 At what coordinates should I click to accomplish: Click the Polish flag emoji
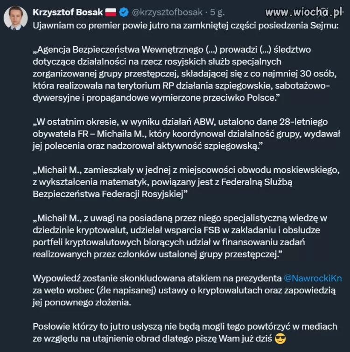[x=111, y=12]
